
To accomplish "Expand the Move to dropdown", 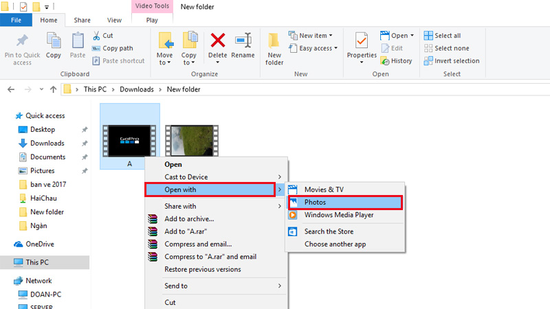I will point(165,62).
